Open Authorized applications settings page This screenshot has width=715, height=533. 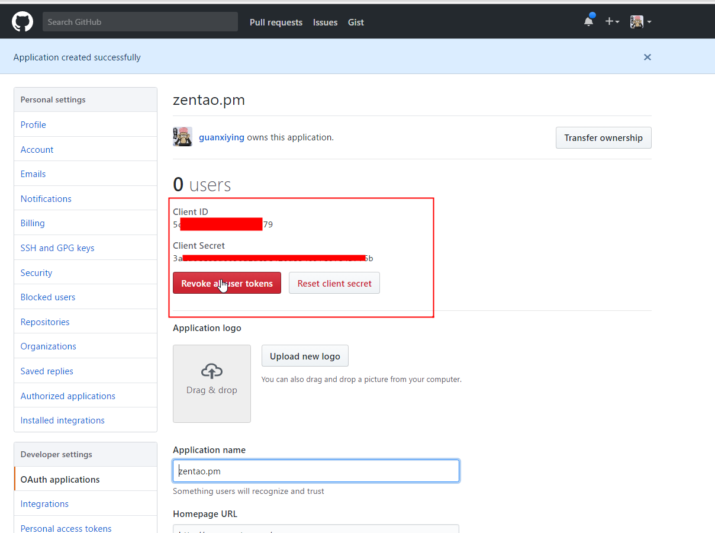tap(68, 396)
